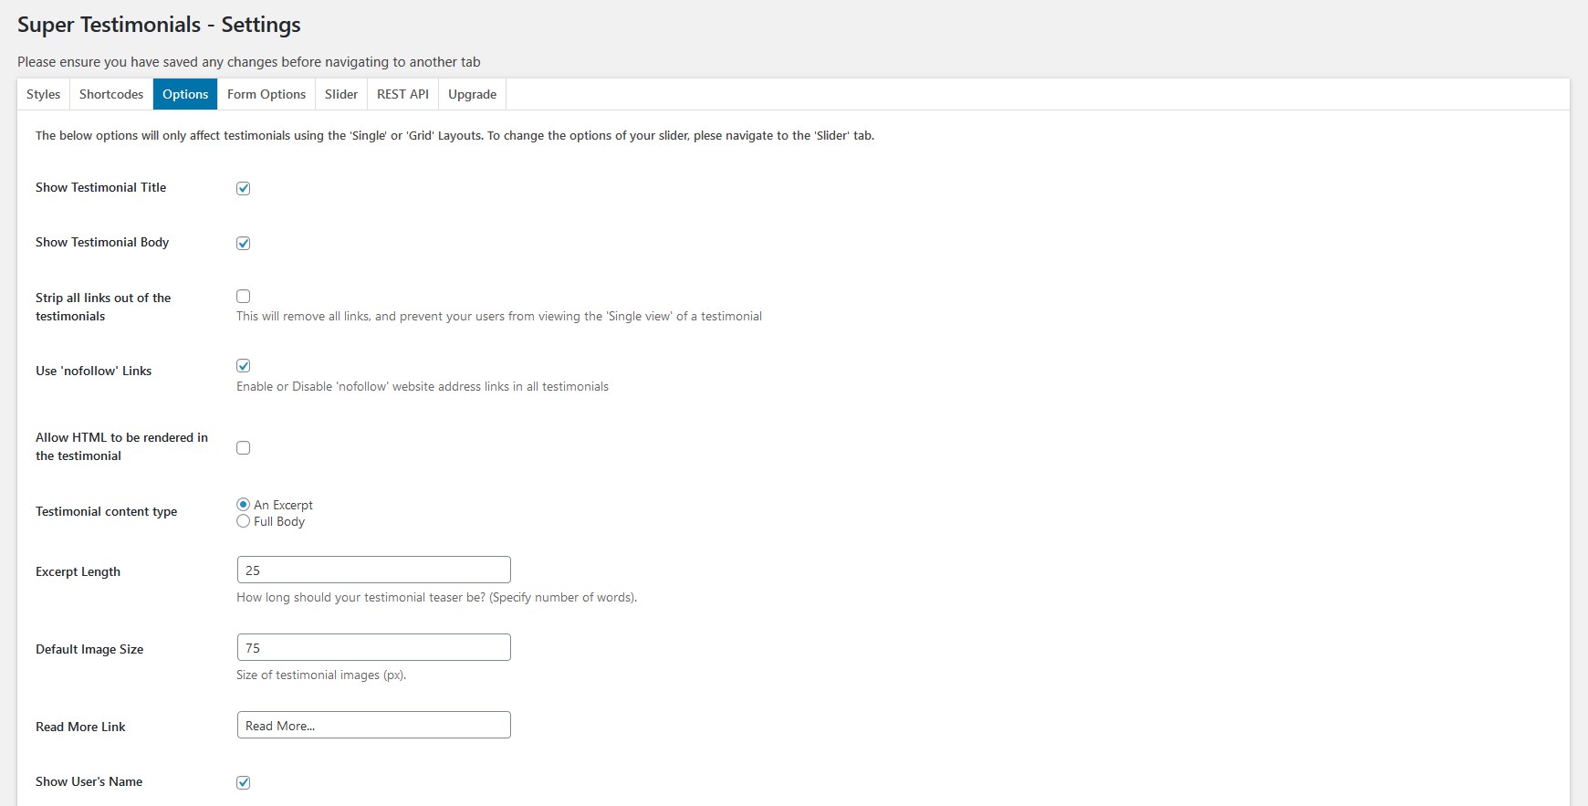
Task: Go to the Form Options tab
Action: [266, 94]
